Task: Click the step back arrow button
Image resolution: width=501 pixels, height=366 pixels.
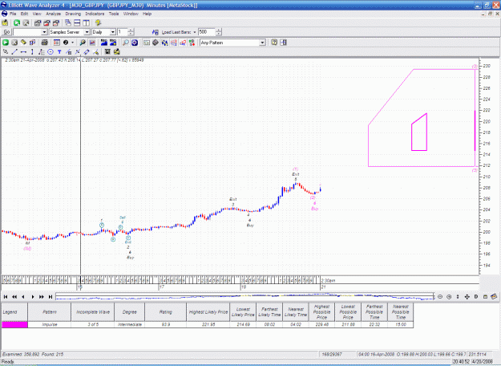Action: (23, 297)
